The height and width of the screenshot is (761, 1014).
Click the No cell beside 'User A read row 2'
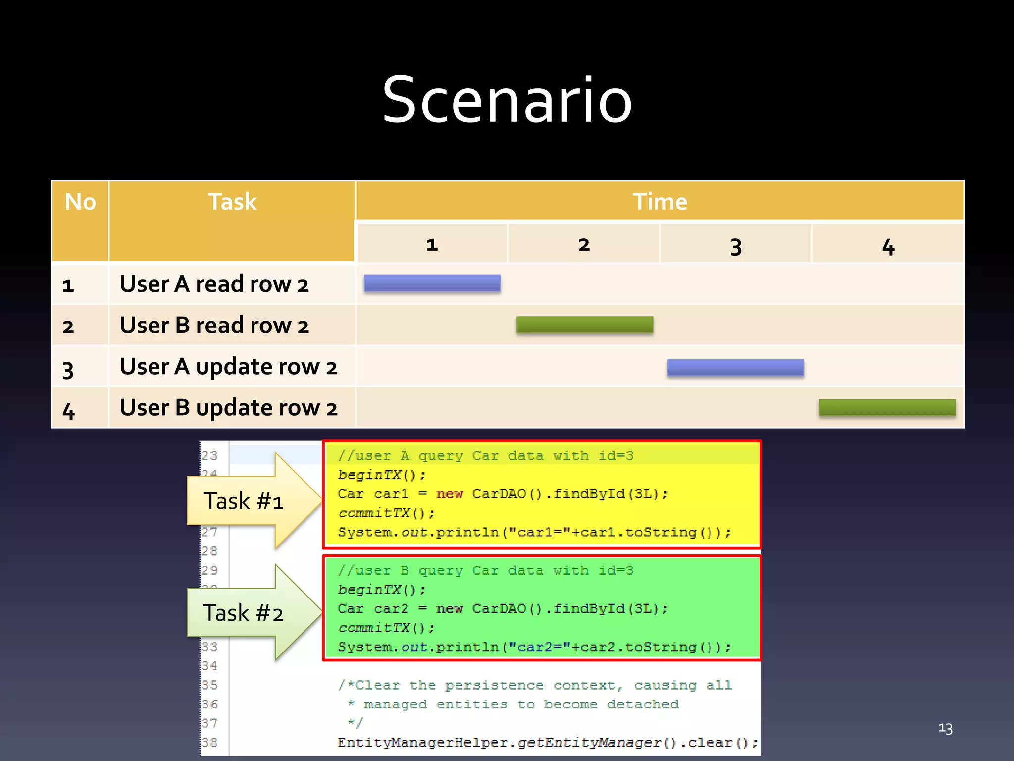click(80, 284)
